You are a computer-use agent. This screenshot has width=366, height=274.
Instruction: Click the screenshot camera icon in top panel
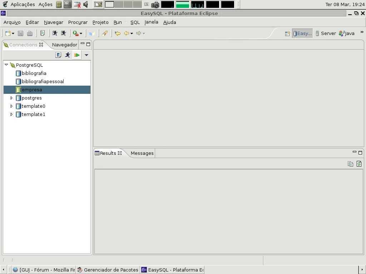[x=155, y=5]
